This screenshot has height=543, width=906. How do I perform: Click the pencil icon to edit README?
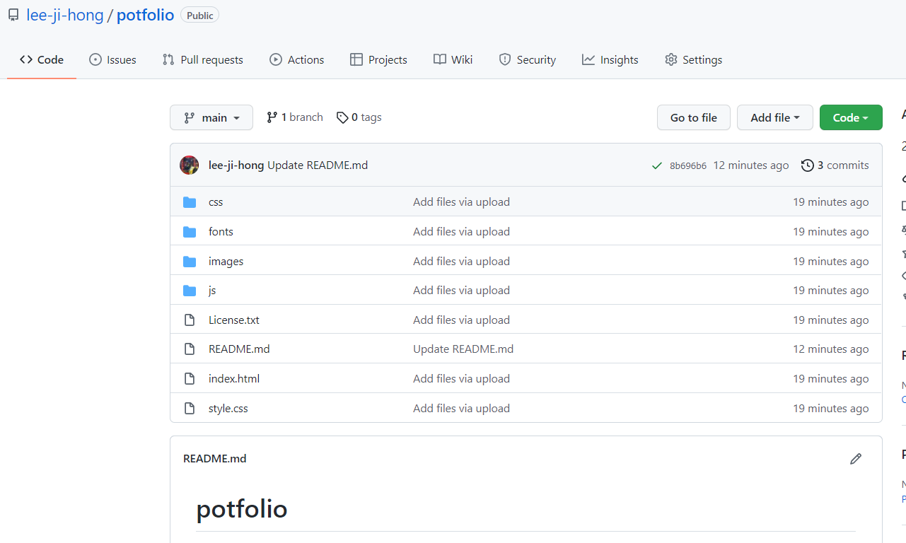click(856, 459)
